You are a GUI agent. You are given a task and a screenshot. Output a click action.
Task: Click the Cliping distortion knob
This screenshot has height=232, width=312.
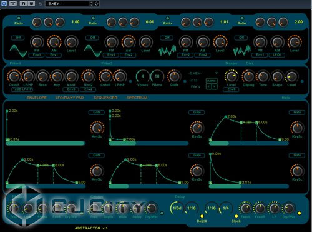tap(248, 76)
